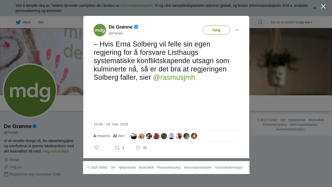Viewport: 332px width, 187px height.
Task: Follow the informasjonskapsler link in banner
Action: point(136,5)
